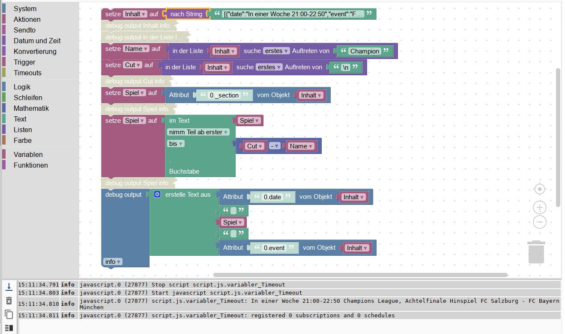The width and height of the screenshot is (565, 334).
Task: Click the trash can icon
Action: click(x=536, y=252)
